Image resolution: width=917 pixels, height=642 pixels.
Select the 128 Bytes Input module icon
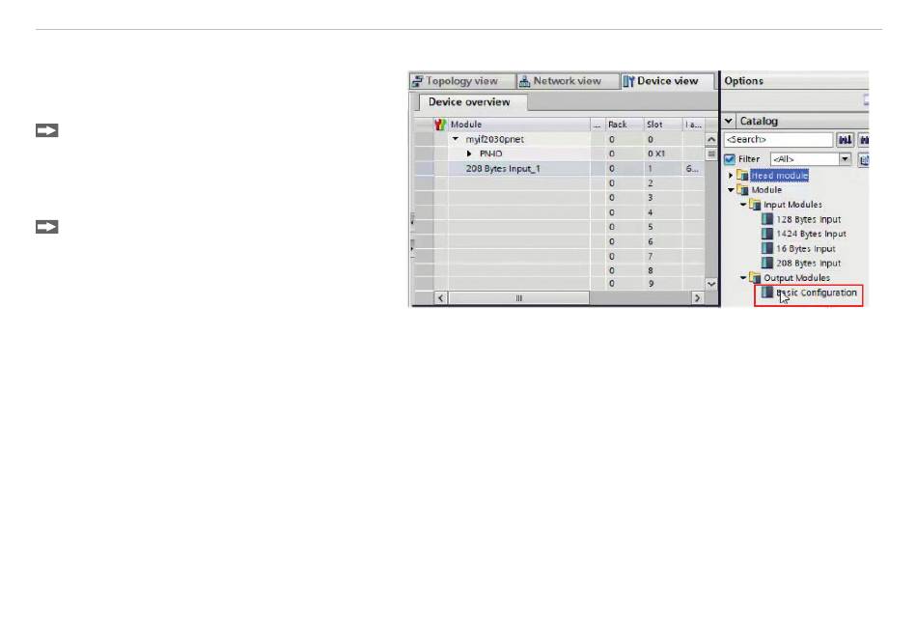coord(766,219)
